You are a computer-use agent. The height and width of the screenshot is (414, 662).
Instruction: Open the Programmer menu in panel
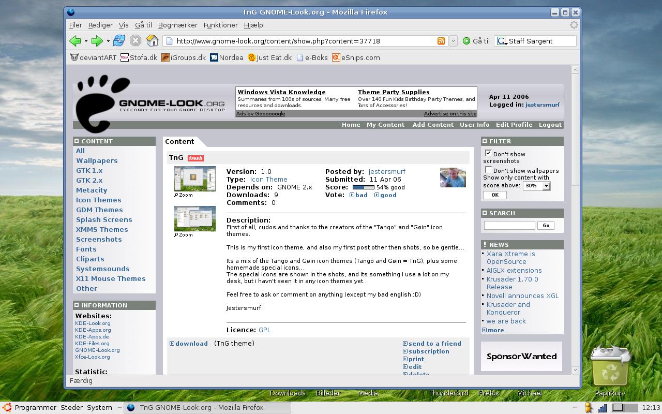(36, 407)
